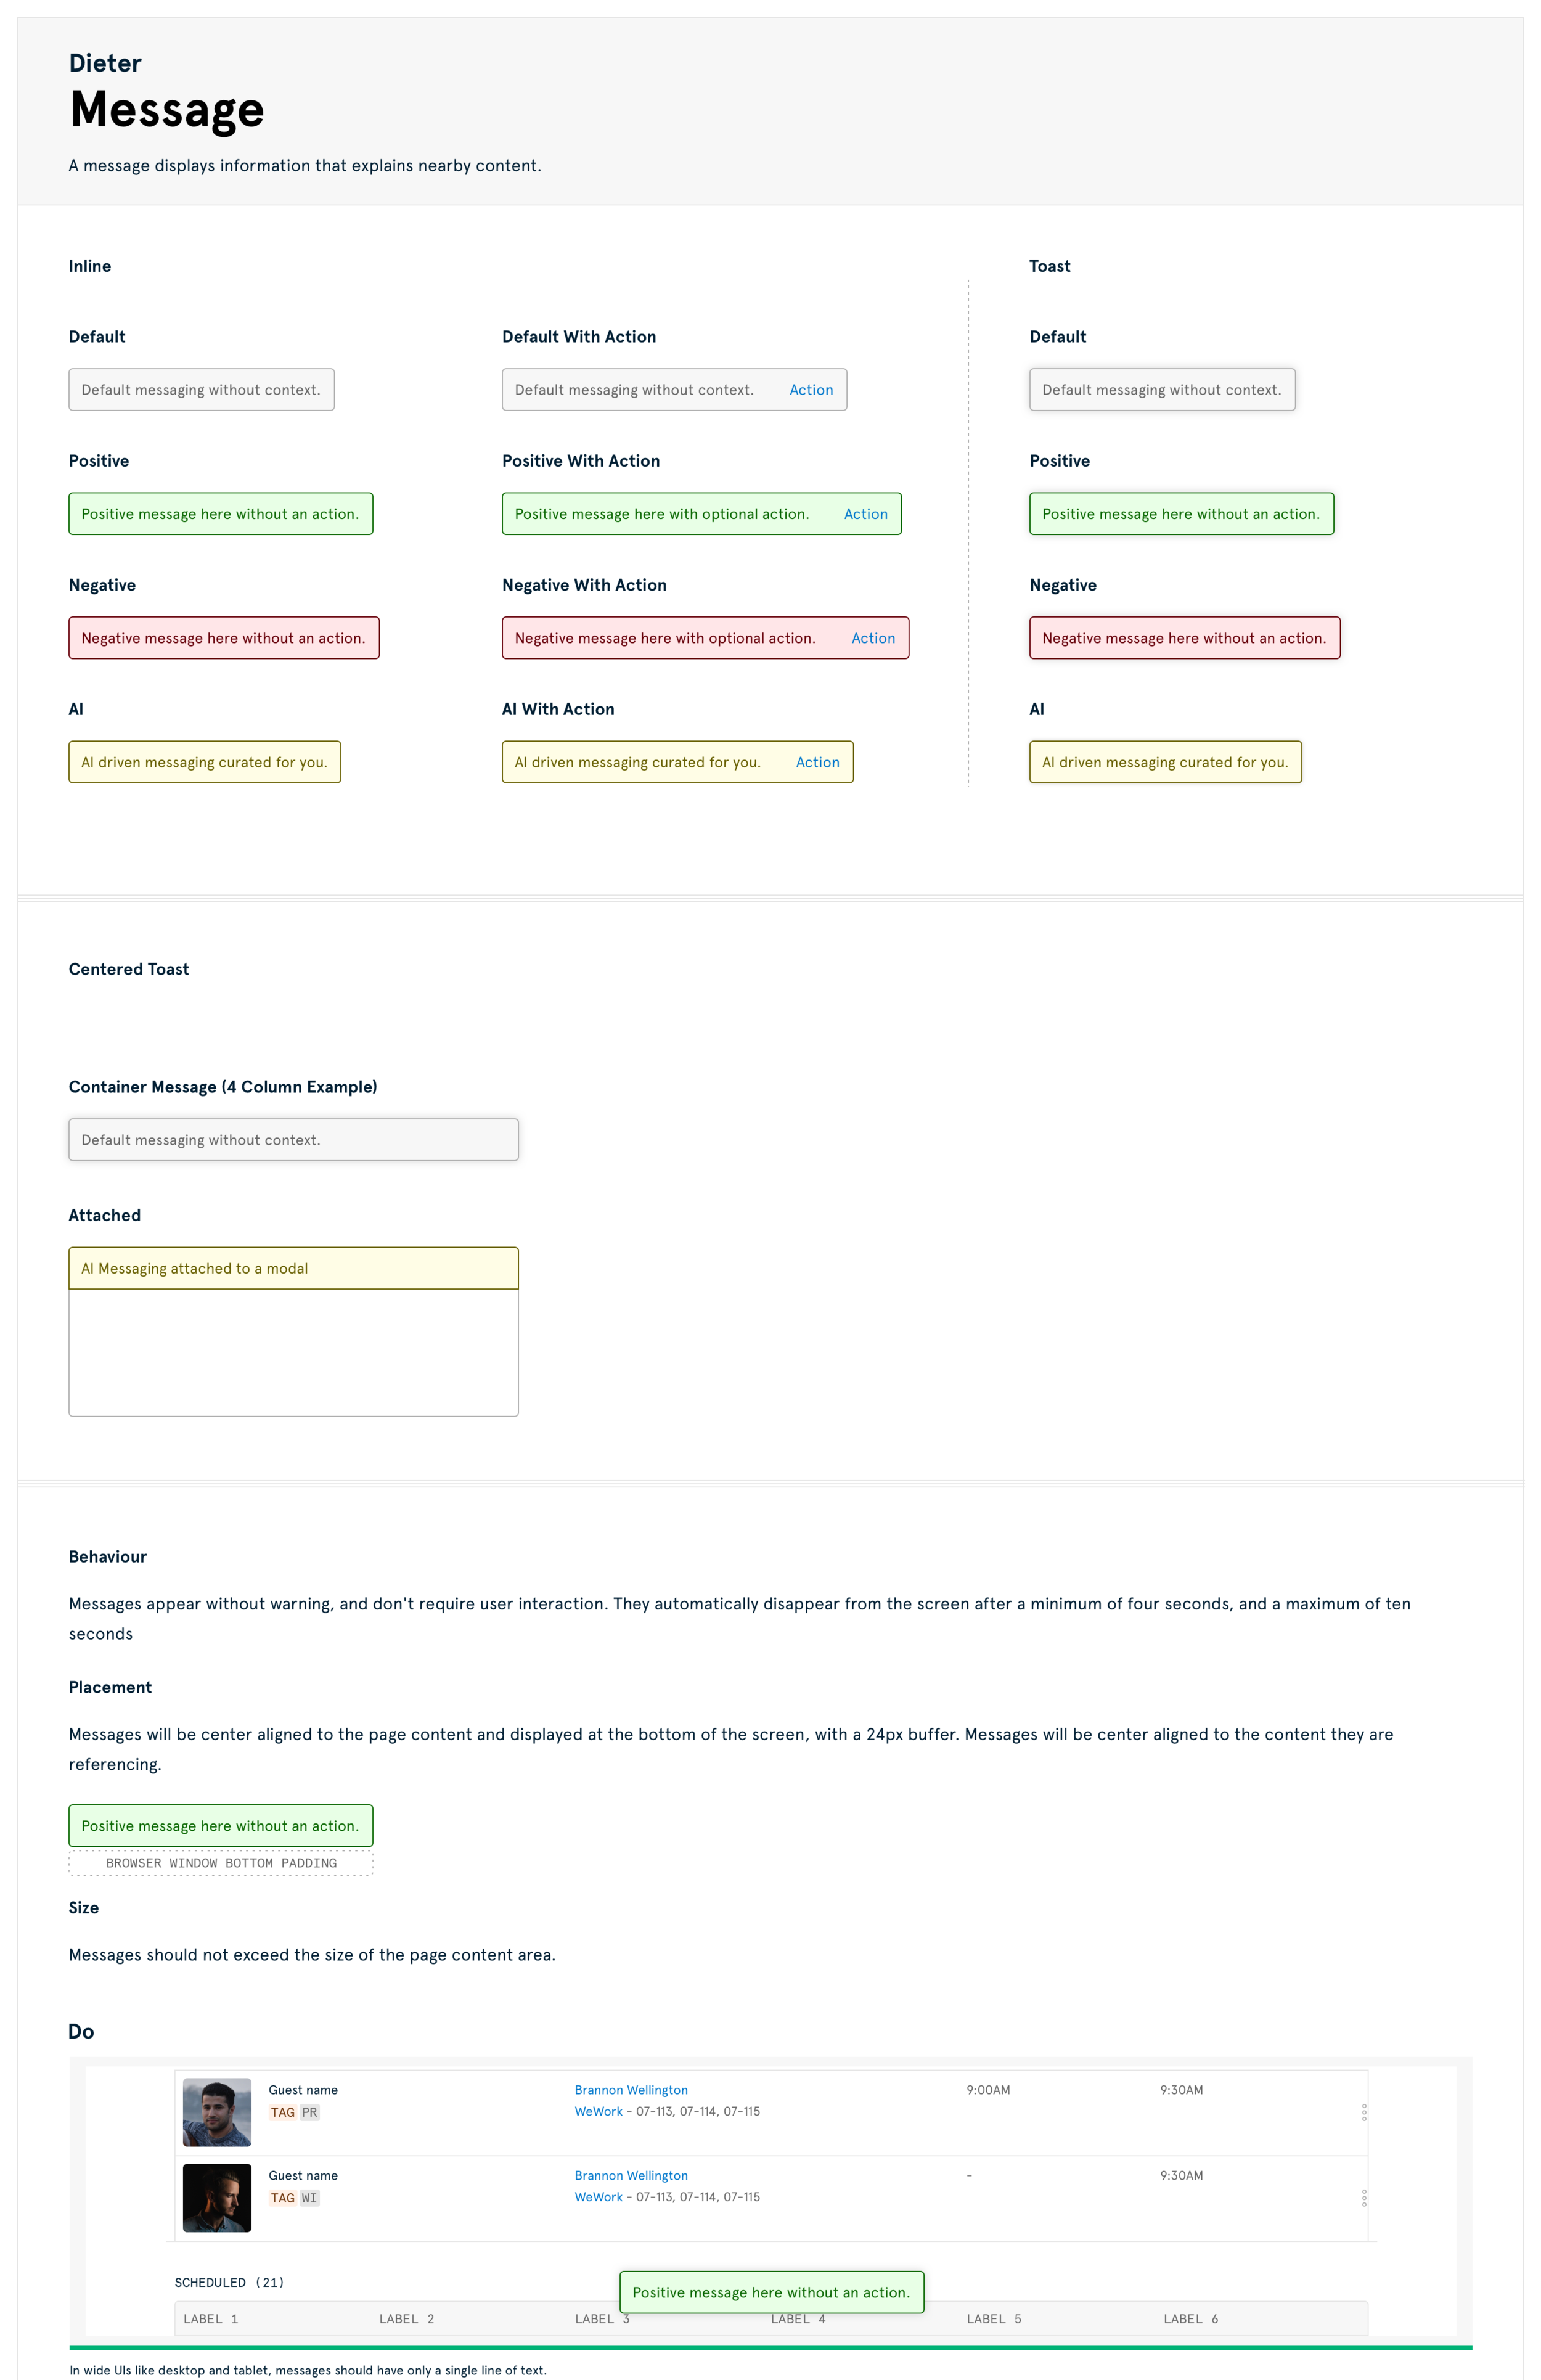Click the positive toast over the table
Screen dimensions: 1541x2380
[x=770, y=2292]
